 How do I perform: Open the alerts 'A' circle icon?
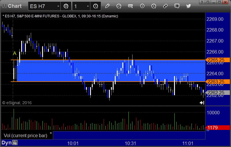tap(154, 6)
